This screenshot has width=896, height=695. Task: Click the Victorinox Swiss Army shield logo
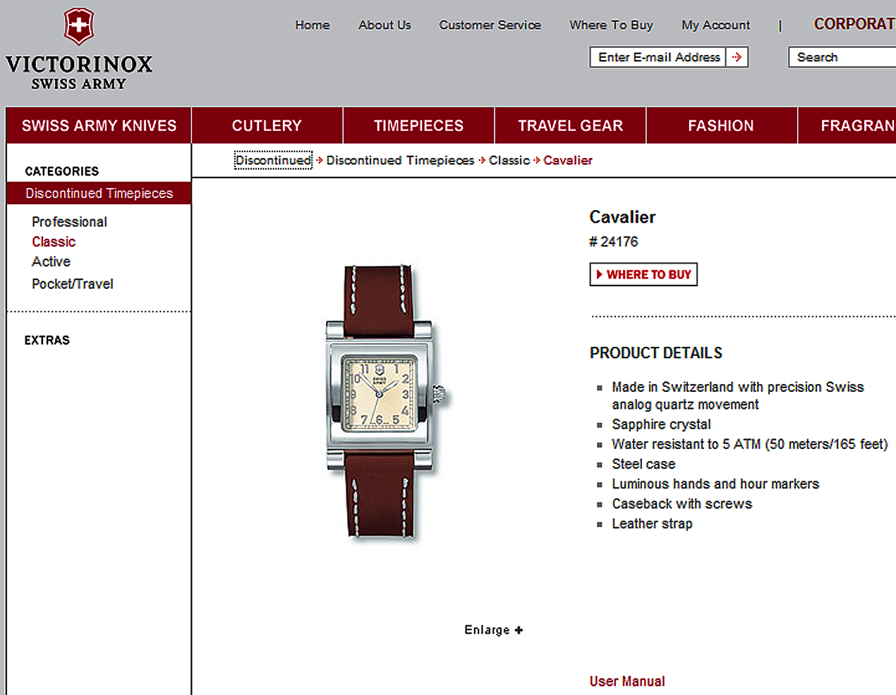78,27
